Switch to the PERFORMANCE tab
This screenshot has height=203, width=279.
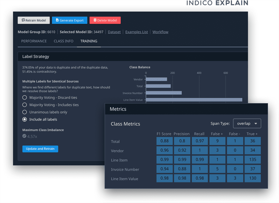coord(34,41)
